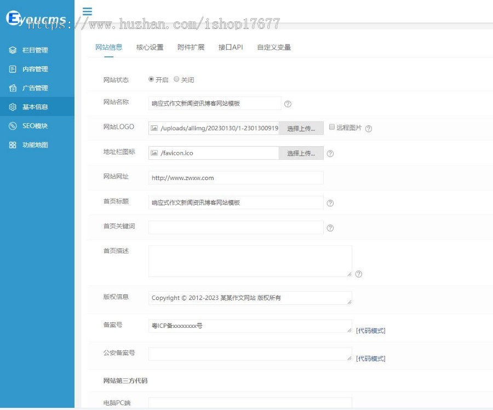Screen dimensions: 493x410
Task: Open 栏目管理 menu item
Action: [x=37, y=50]
